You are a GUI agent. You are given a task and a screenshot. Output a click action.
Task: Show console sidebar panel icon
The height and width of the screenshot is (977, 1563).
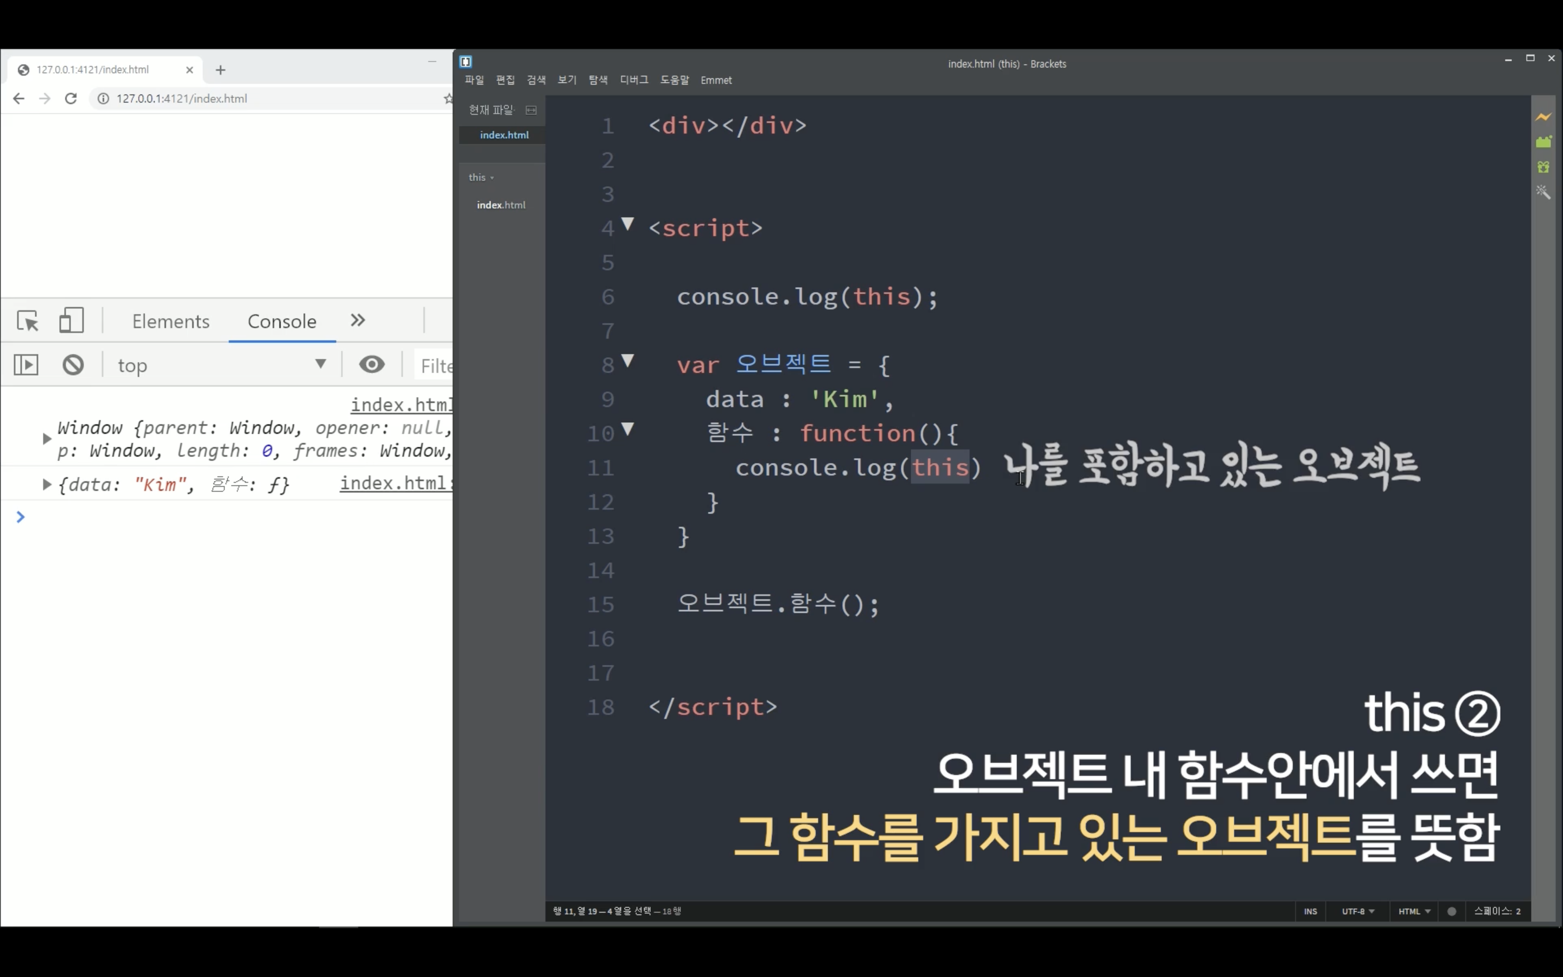tap(26, 365)
